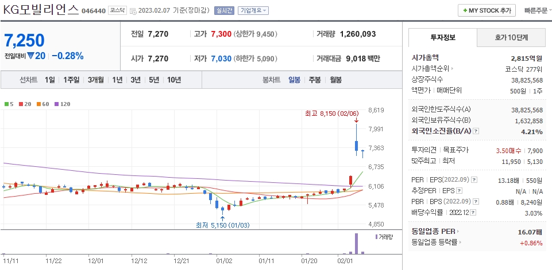Image resolution: width=552 pixels, height=270 pixels.
Task: Select the 5년 line chart range
Action: pos(154,80)
